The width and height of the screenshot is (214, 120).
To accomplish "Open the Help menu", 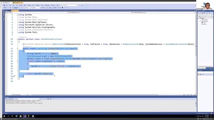I will [x=58, y=5].
